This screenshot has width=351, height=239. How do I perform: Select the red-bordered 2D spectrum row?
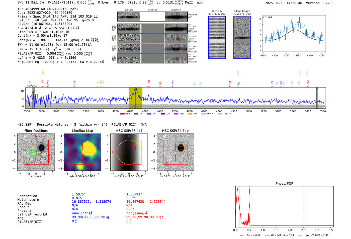(x=152, y=58)
